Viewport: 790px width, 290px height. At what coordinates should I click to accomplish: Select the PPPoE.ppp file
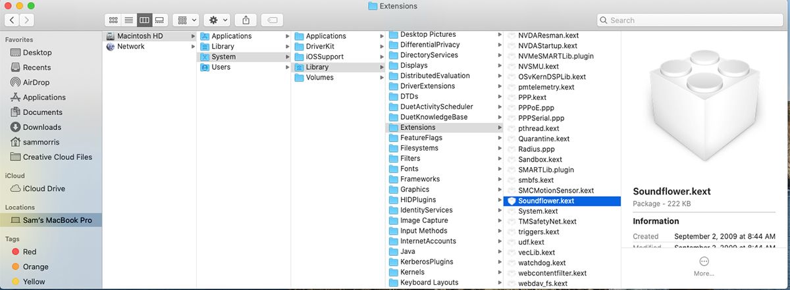point(563,108)
